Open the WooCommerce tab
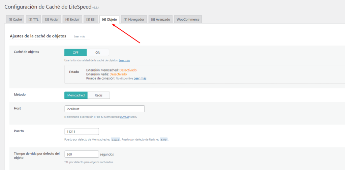The width and height of the screenshot is (345, 170). [188, 19]
